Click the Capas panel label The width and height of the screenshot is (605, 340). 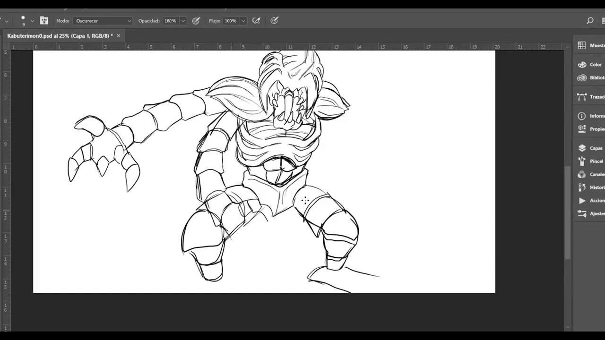click(596, 148)
